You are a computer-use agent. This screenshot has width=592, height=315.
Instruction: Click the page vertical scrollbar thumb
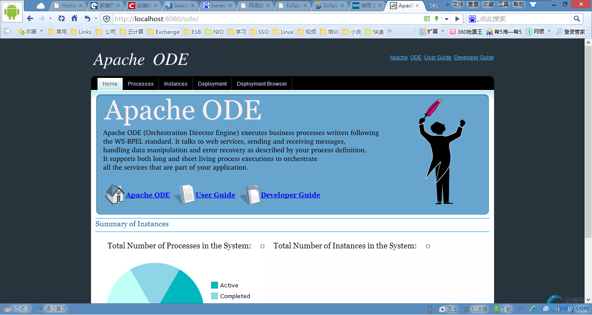pyautogui.click(x=588, y=142)
